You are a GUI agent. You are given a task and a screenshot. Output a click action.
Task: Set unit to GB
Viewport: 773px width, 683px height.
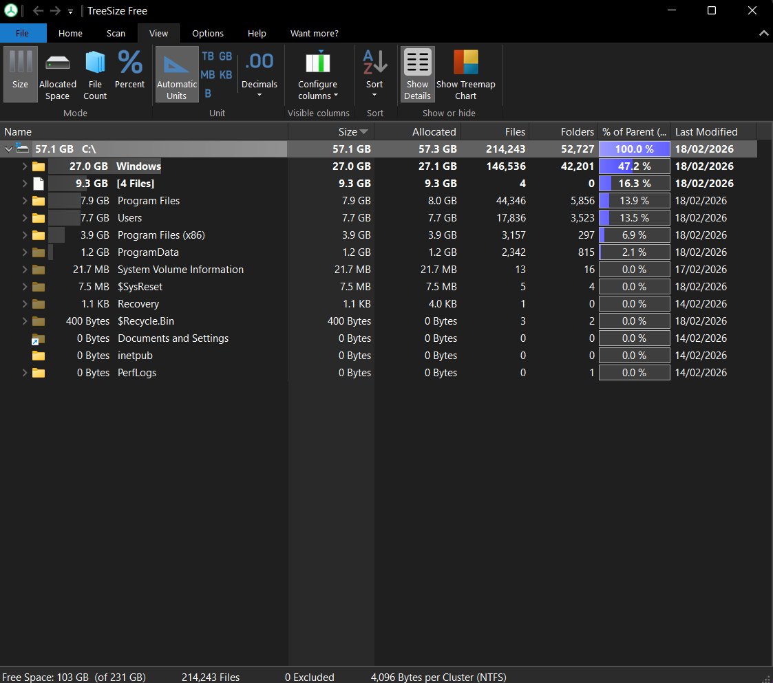tap(226, 56)
